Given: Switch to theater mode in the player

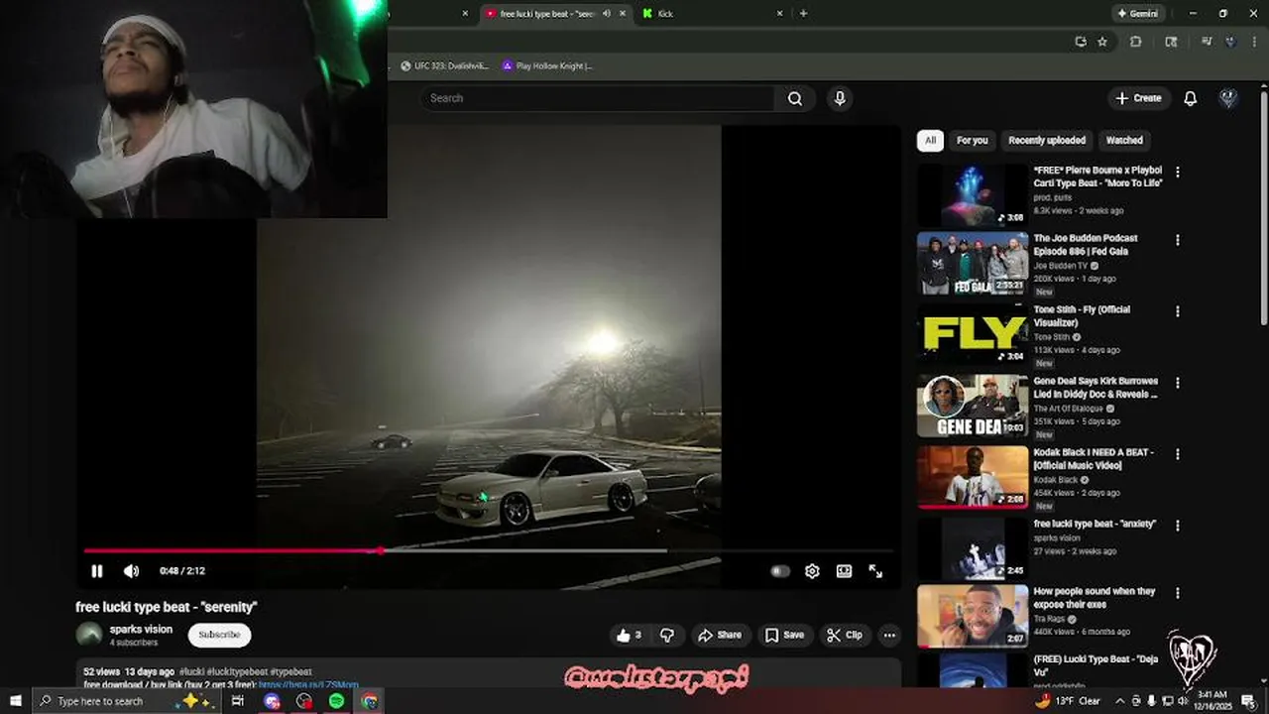Looking at the screenshot, I should (x=844, y=571).
